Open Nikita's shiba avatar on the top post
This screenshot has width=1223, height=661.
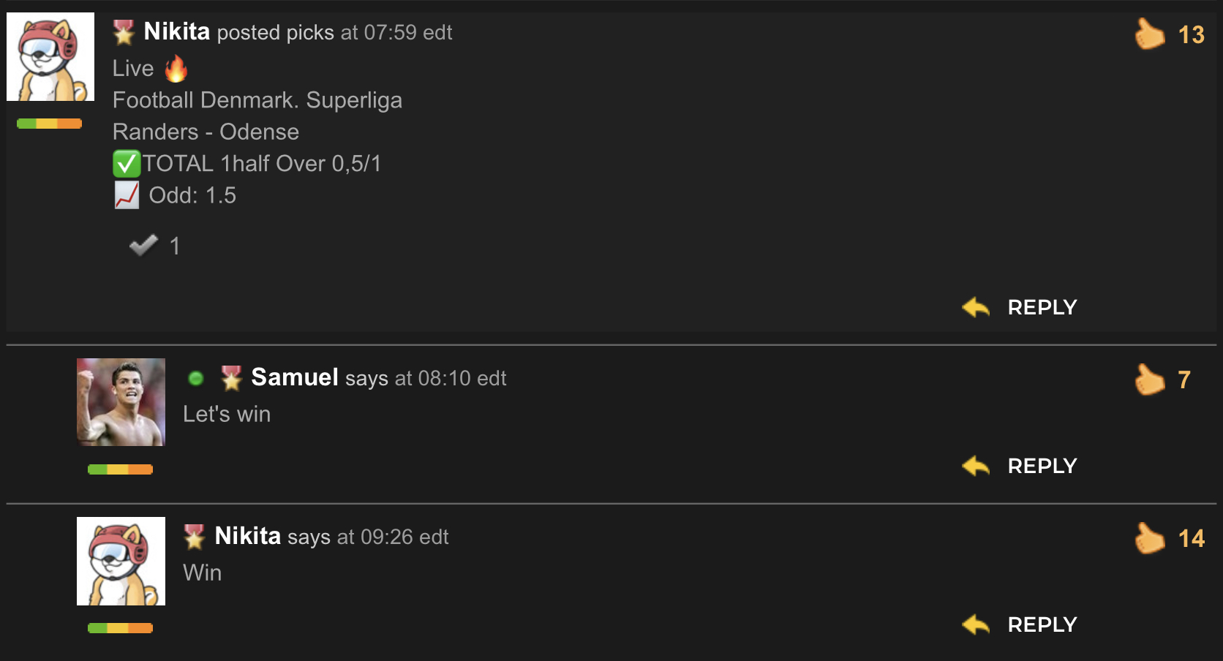point(50,56)
